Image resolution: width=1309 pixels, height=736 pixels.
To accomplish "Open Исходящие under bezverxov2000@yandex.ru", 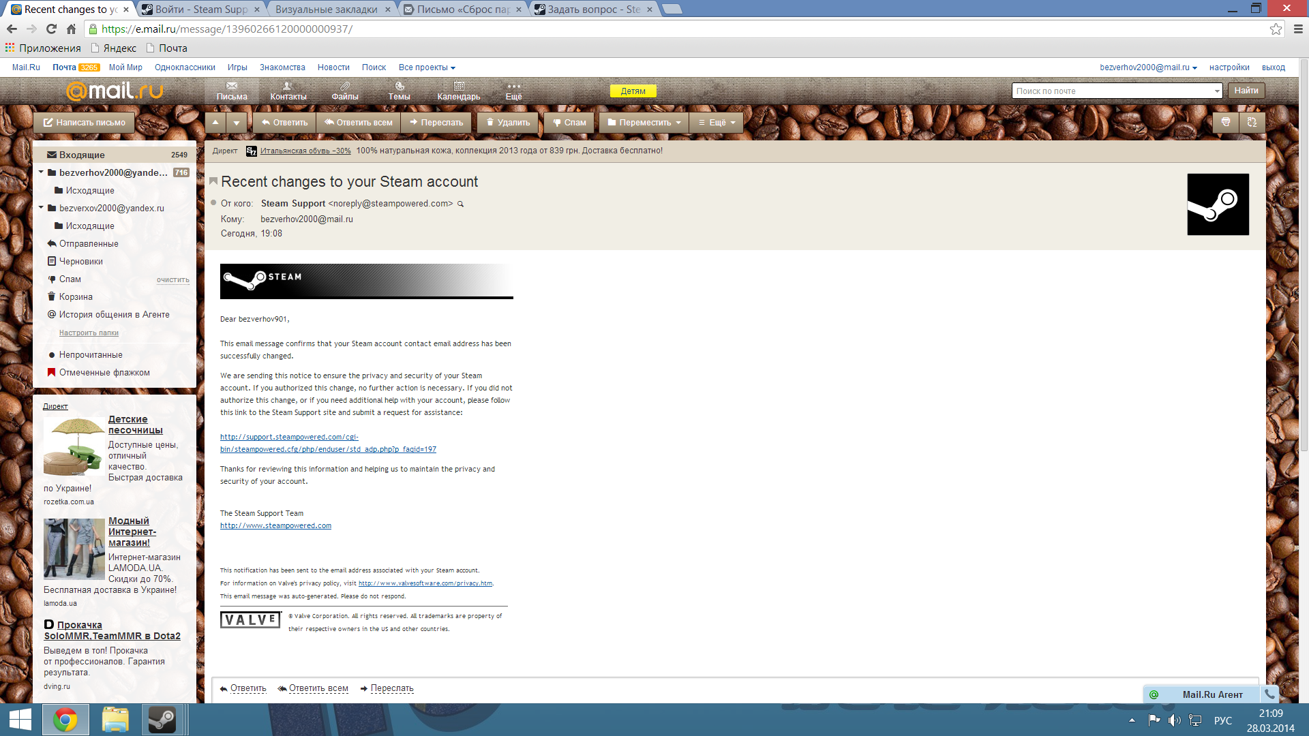I will point(89,226).
